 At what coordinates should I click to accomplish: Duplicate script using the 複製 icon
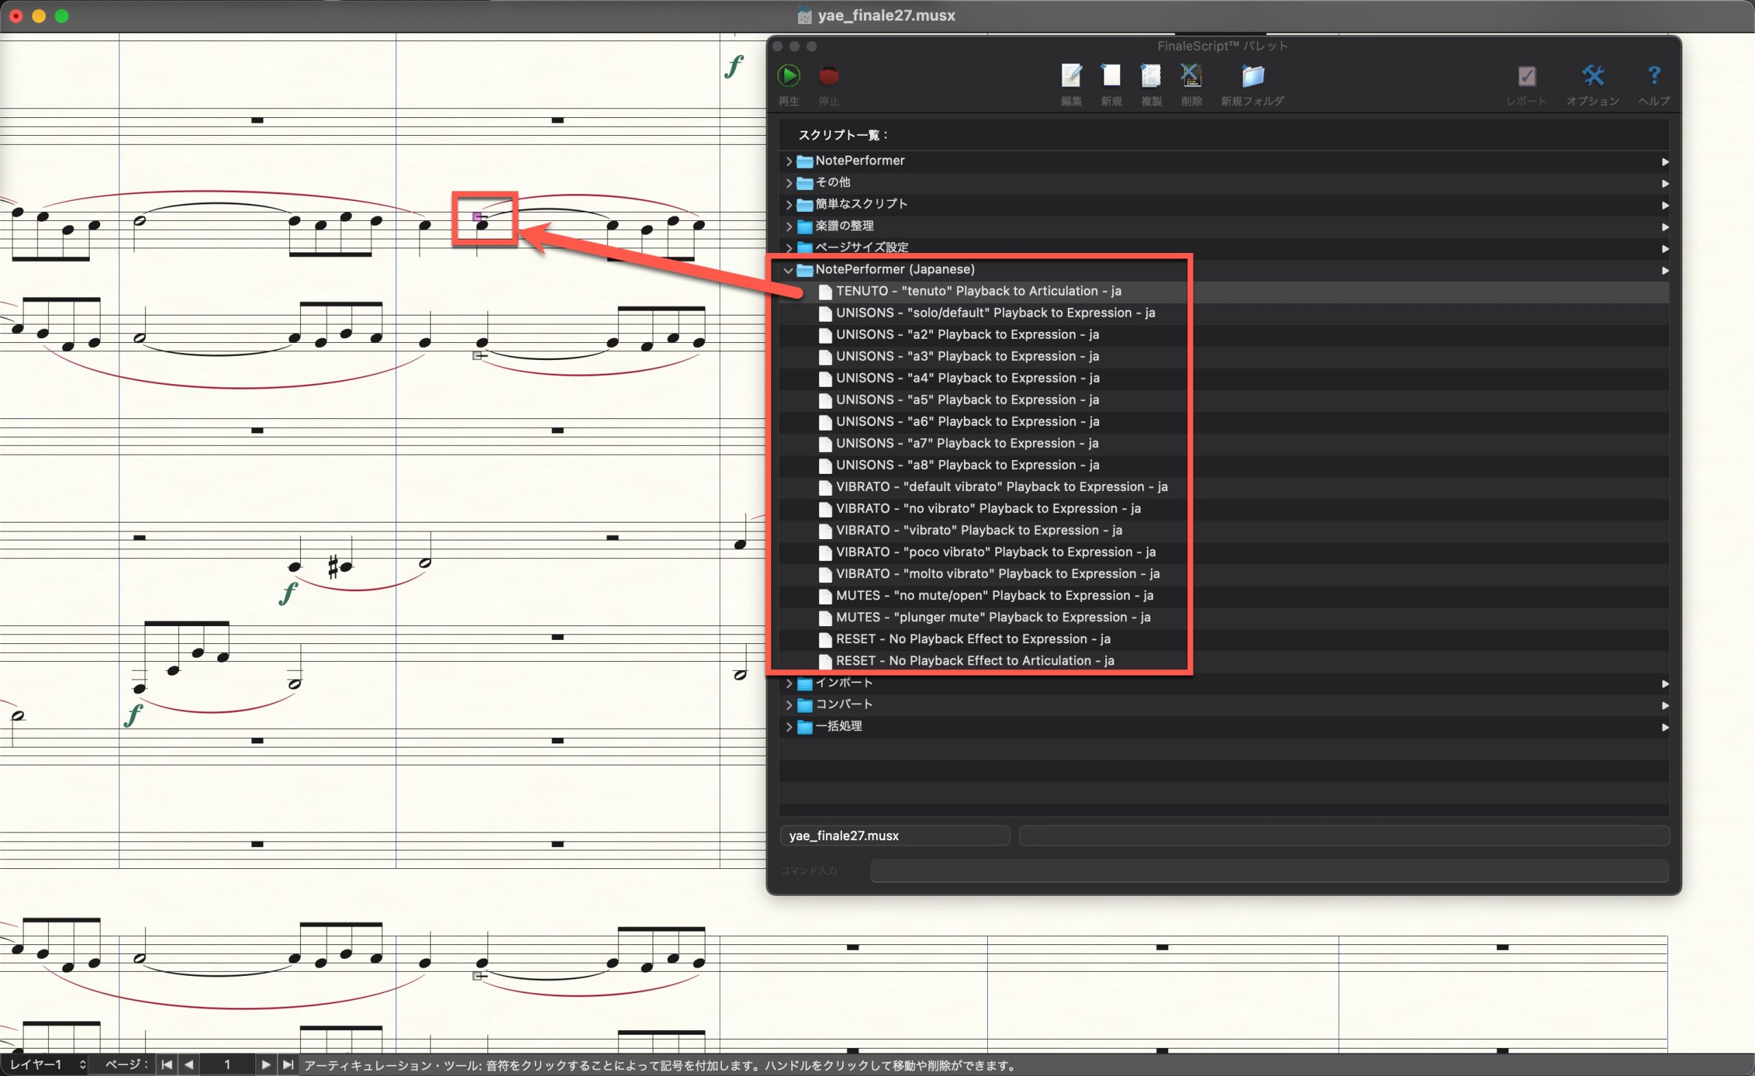click(1151, 75)
